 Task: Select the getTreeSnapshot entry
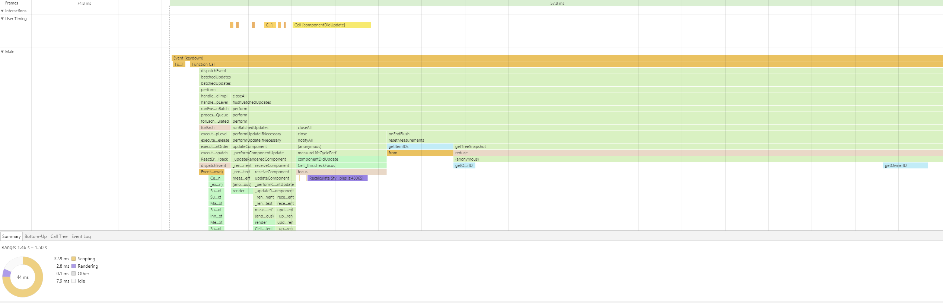(x=698, y=146)
